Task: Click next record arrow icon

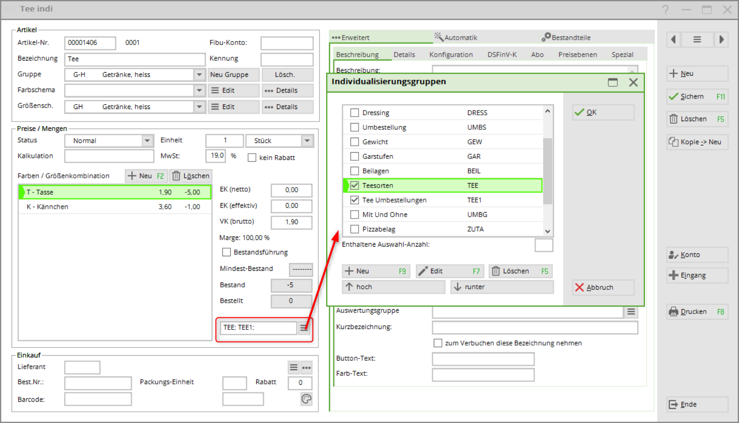Action: click(721, 40)
